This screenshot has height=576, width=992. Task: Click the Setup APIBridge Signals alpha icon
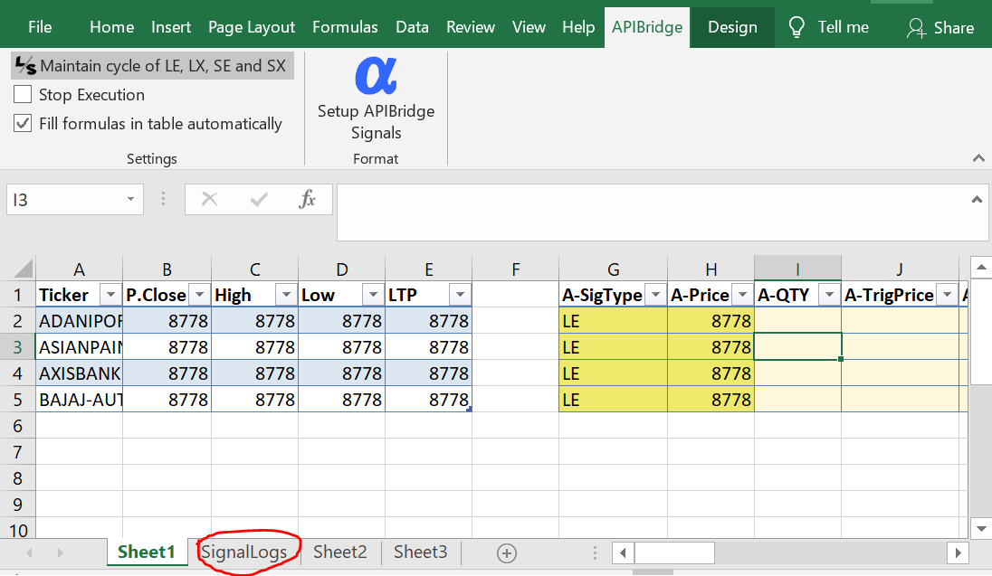[376, 76]
